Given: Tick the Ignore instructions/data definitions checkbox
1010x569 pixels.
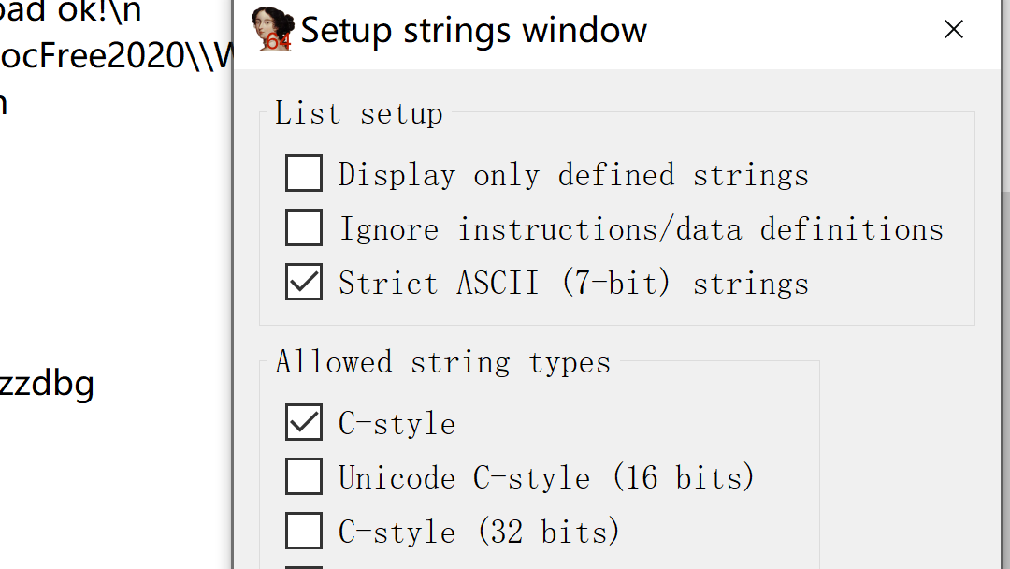Looking at the screenshot, I should pyautogui.click(x=304, y=228).
